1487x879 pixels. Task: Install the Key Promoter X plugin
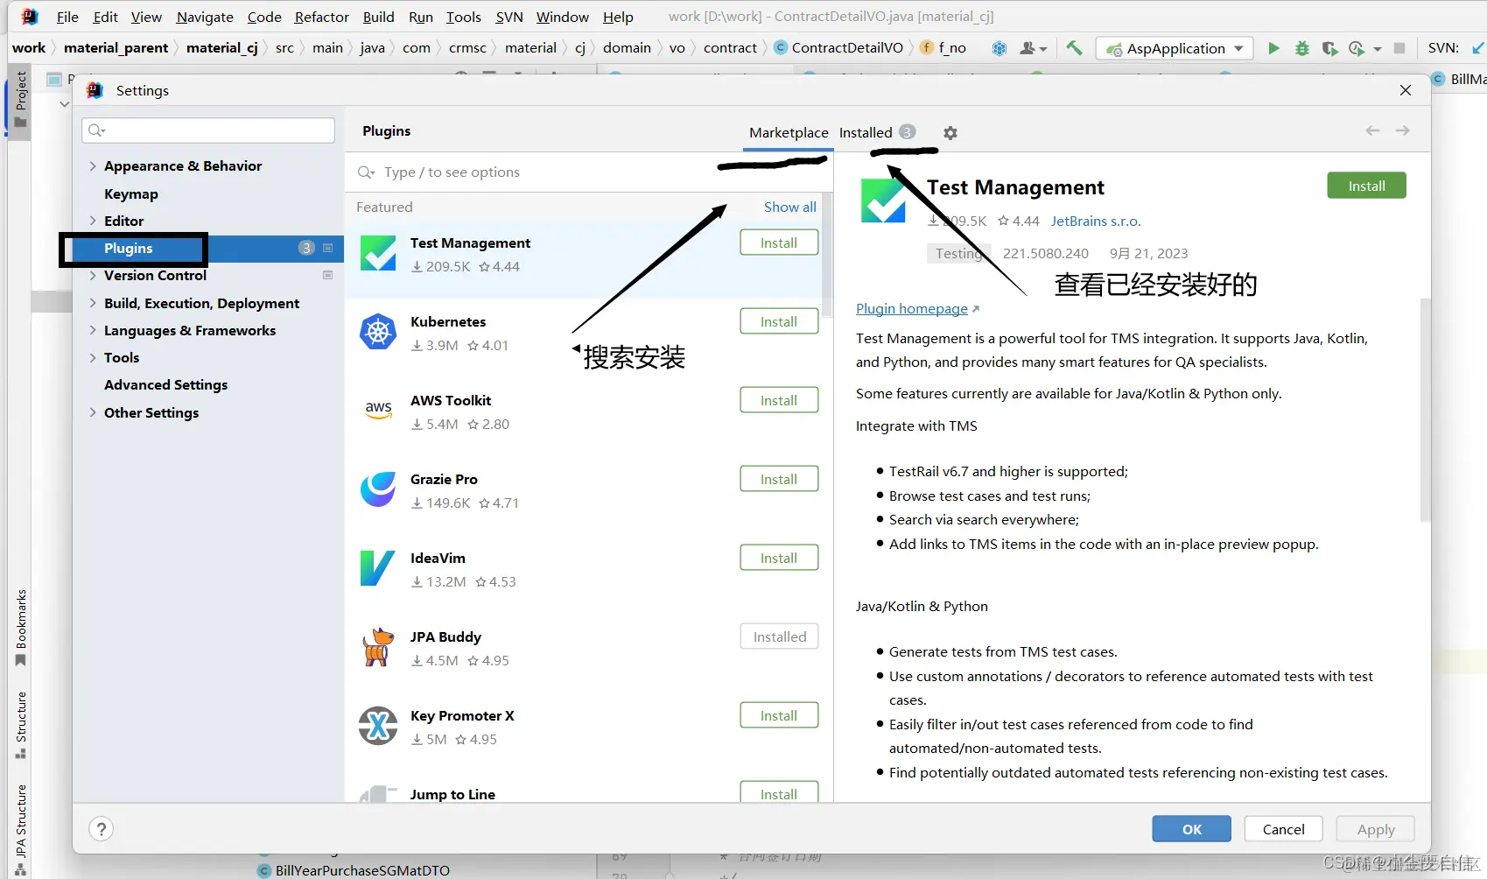(x=779, y=715)
